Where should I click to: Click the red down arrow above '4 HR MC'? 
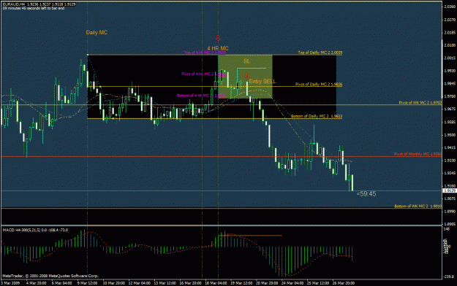(218, 38)
